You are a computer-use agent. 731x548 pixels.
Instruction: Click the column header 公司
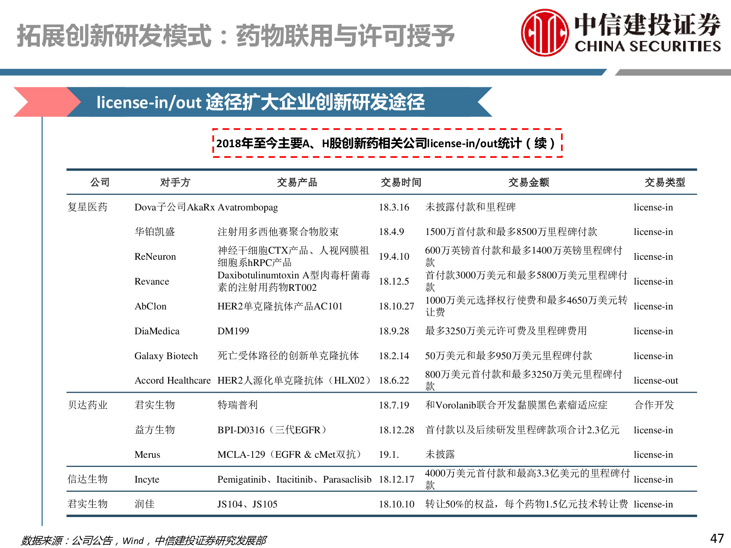tap(100, 182)
